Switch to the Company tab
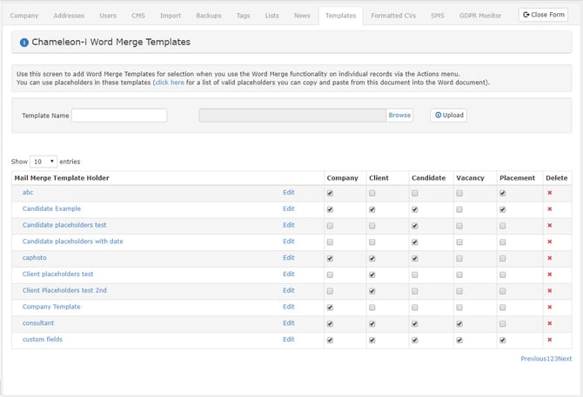This screenshot has width=583, height=397. click(24, 16)
